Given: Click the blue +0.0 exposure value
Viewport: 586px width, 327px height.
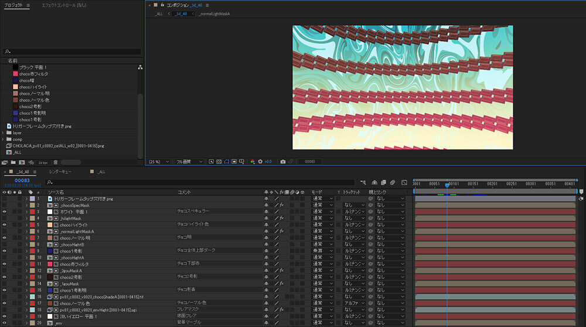Looking at the screenshot, I should pyautogui.click(x=268, y=161).
